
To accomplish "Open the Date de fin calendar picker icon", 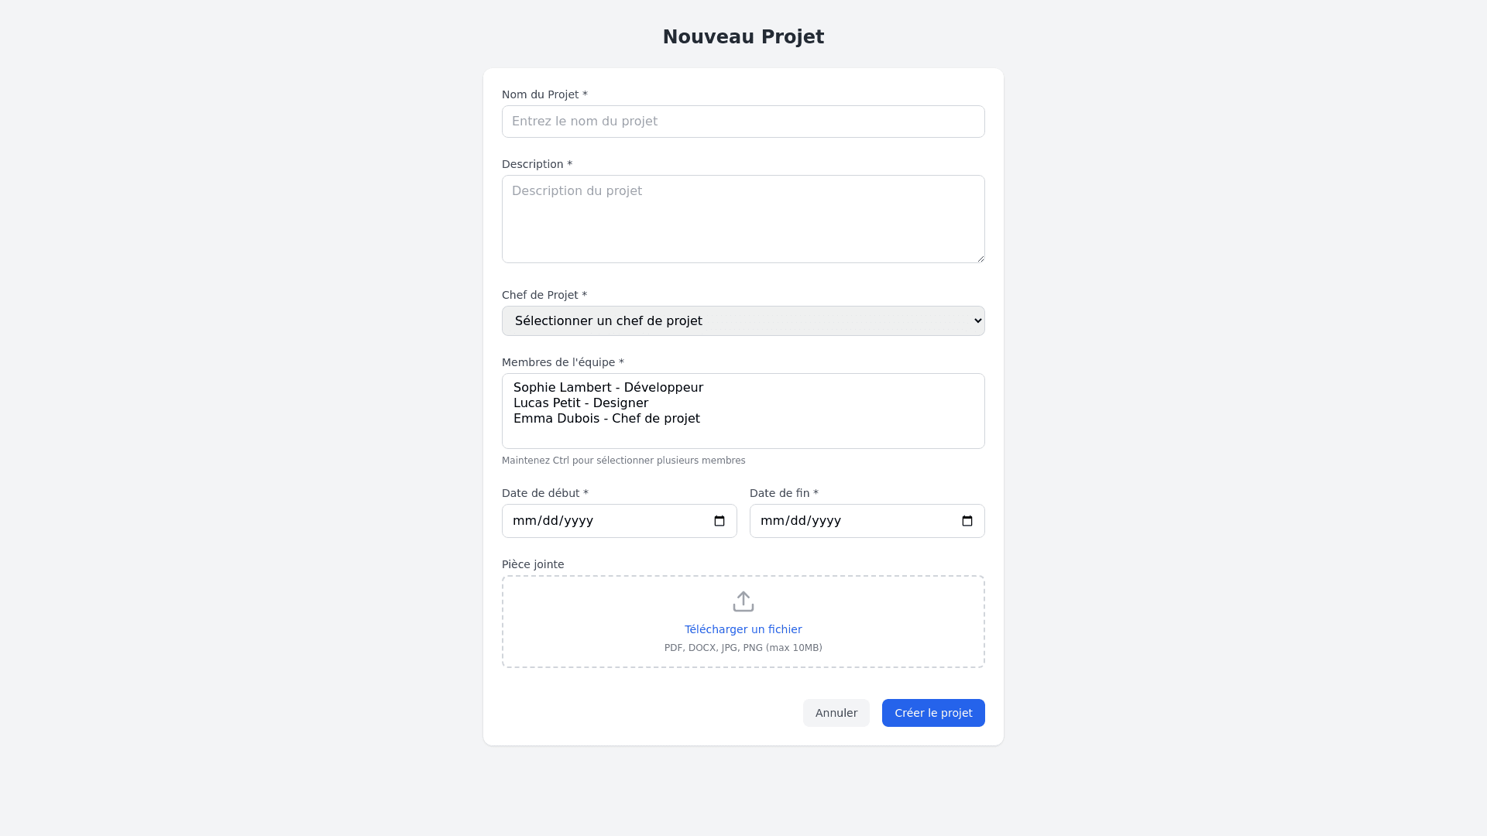I will coord(967,521).
